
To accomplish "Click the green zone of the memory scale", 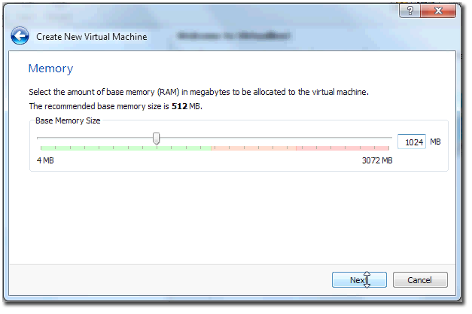I will point(126,148).
